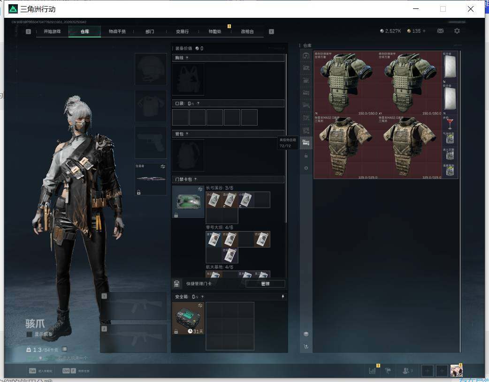Select the upper white plate item

pos(450,67)
